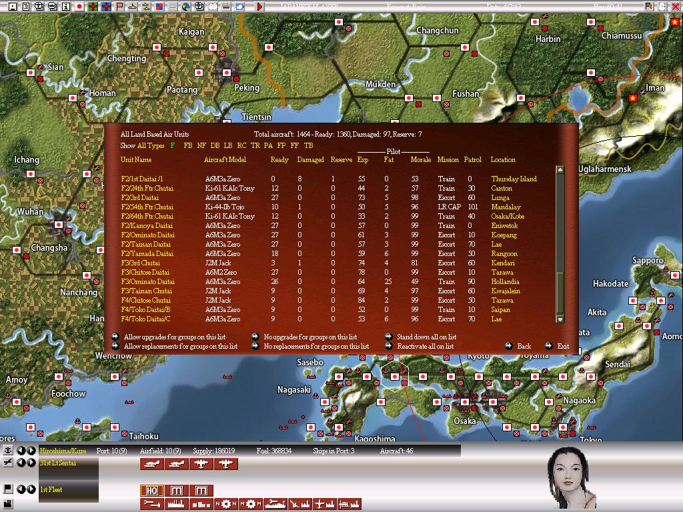Click the Japanese flag toolbar icon
The height and width of the screenshot is (512, 683).
79,7
